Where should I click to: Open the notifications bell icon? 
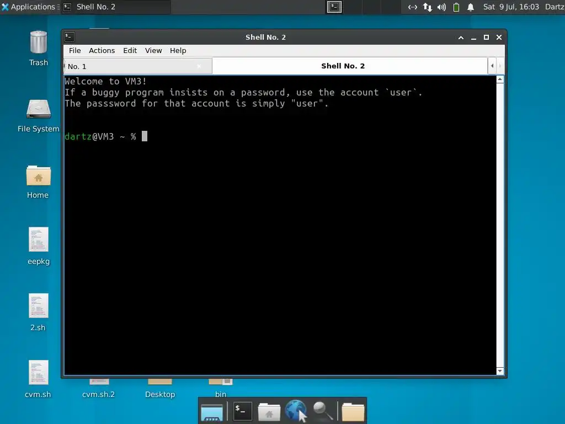(x=471, y=7)
